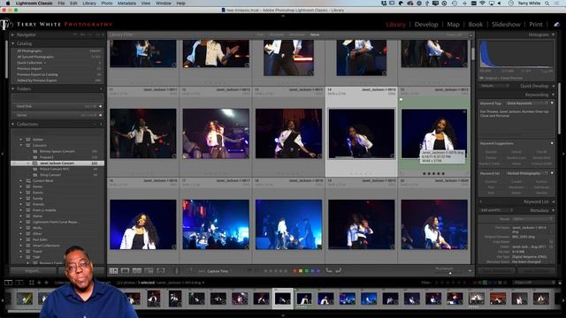This screenshot has width=566, height=318.
Task: Open cloud sync status icon
Action: [x=556, y=24]
